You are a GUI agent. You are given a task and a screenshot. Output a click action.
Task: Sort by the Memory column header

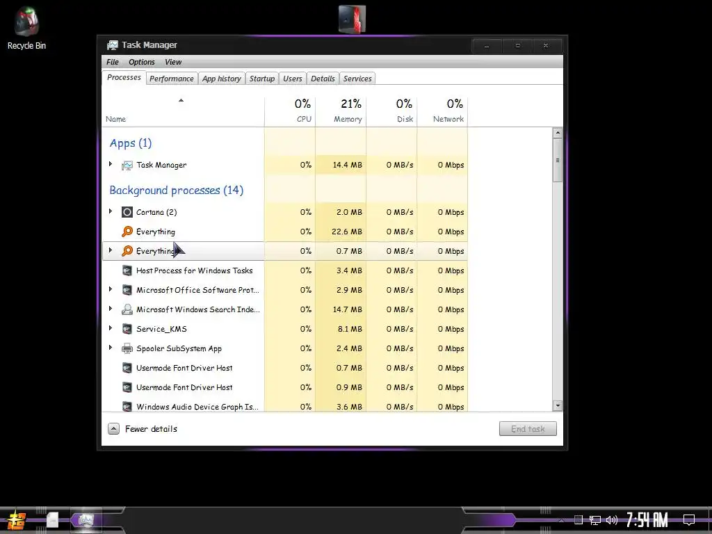341,112
